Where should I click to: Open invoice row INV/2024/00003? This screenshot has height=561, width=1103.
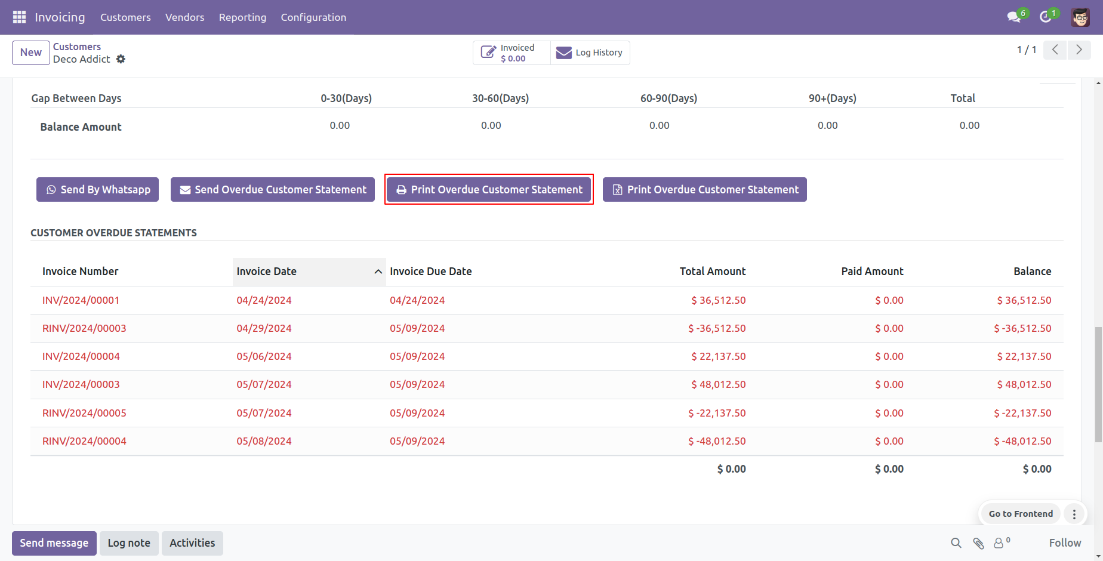pos(547,384)
